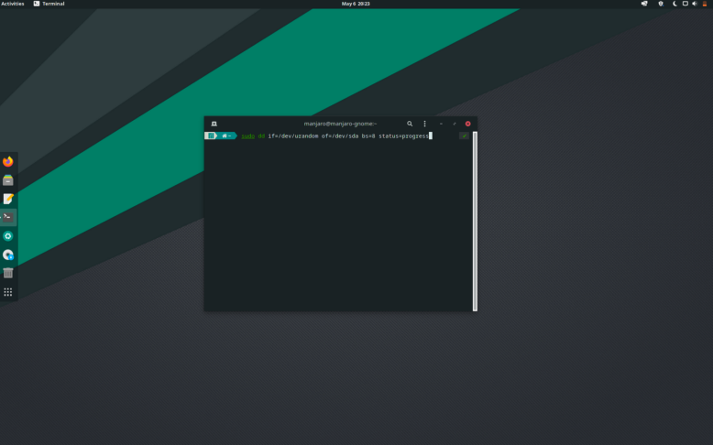Open the Files manager from the dock
713x445 pixels.
point(8,180)
